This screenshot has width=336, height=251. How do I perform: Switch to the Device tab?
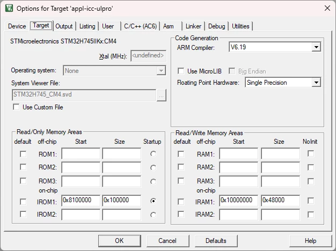(x=17, y=26)
